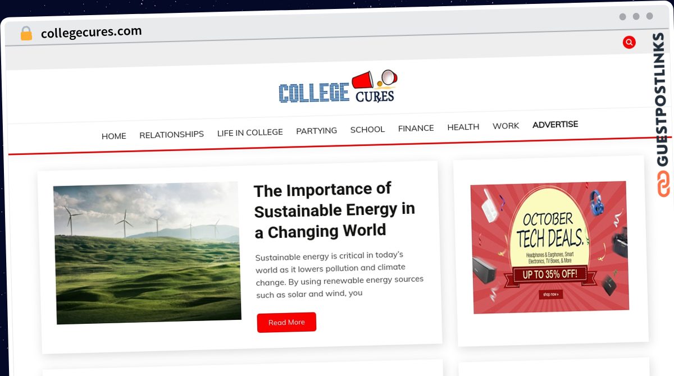Image resolution: width=674 pixels, height=376 pixels.
Task: Click the red search icon
Action: tap(629, 42)
